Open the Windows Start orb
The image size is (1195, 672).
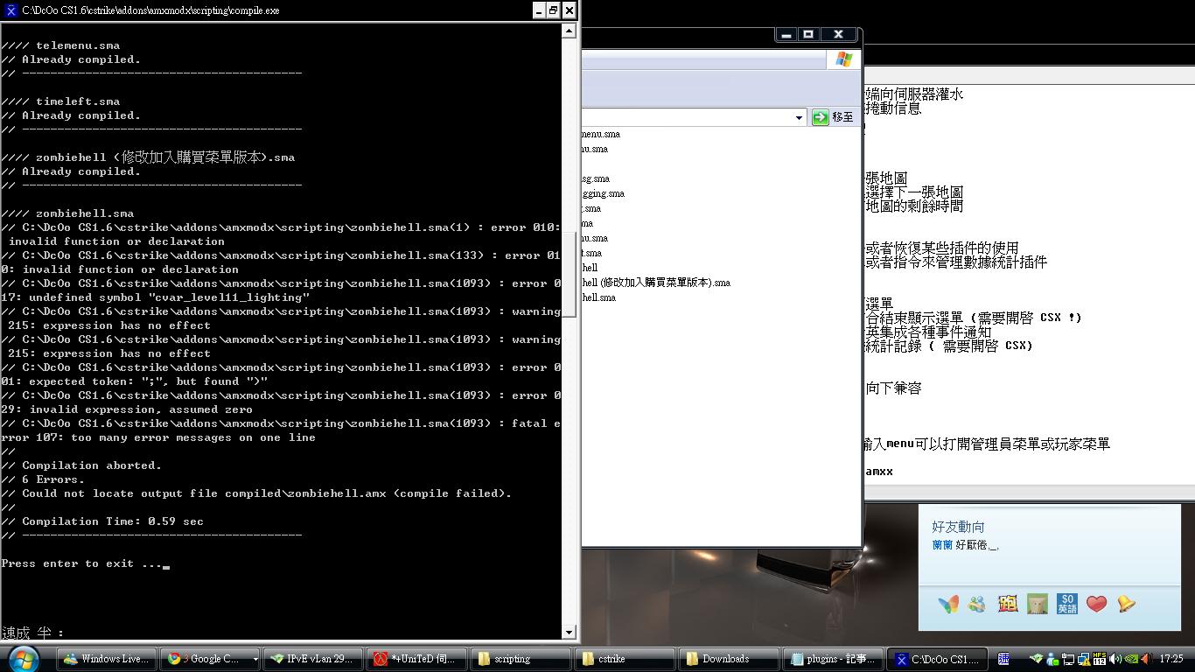[24, 658]
